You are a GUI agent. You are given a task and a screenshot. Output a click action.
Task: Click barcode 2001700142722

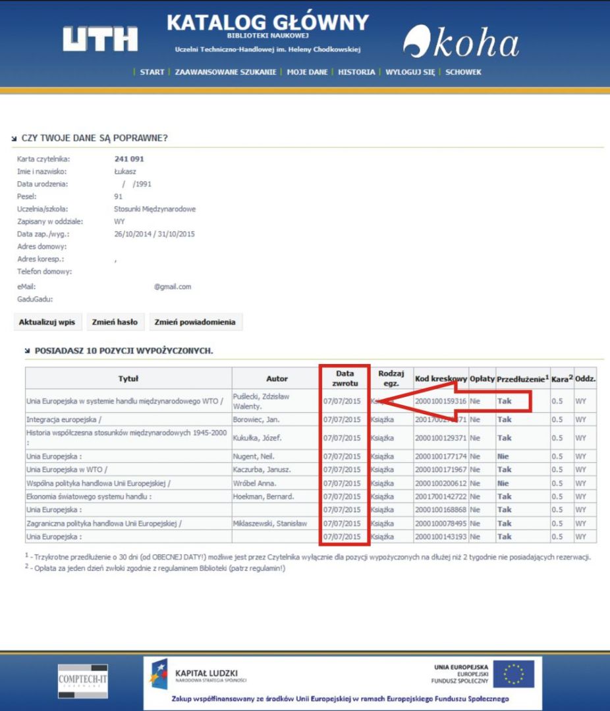(441, 496)
